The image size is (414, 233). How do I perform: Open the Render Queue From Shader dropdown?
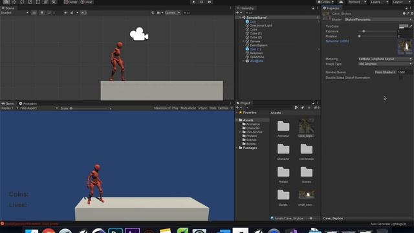click(386, 72)
